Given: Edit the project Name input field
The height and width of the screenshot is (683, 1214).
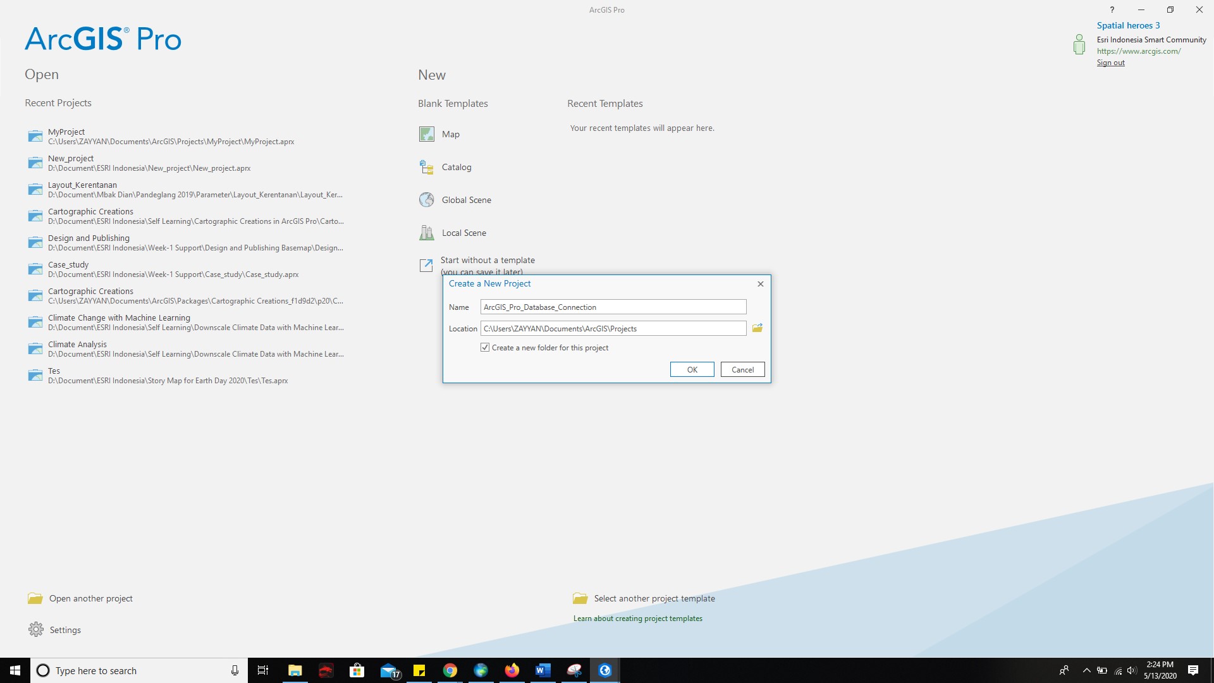Looking at the screenshot, I should click(x=614, y=307).
